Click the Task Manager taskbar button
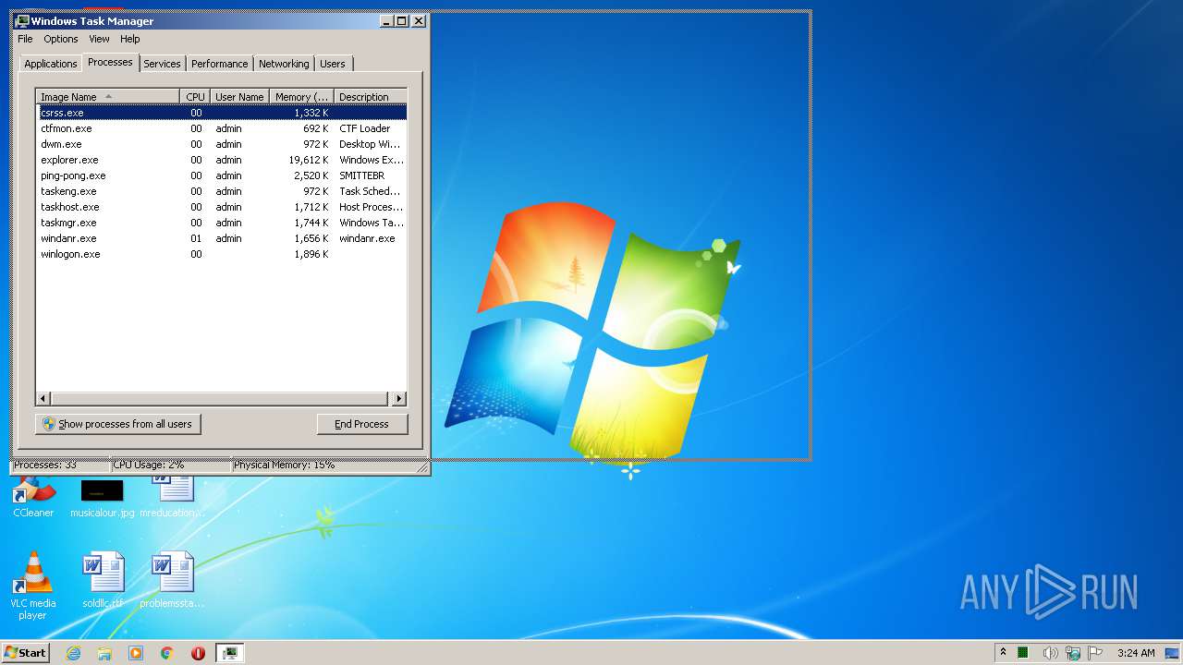 coord(230,653)
